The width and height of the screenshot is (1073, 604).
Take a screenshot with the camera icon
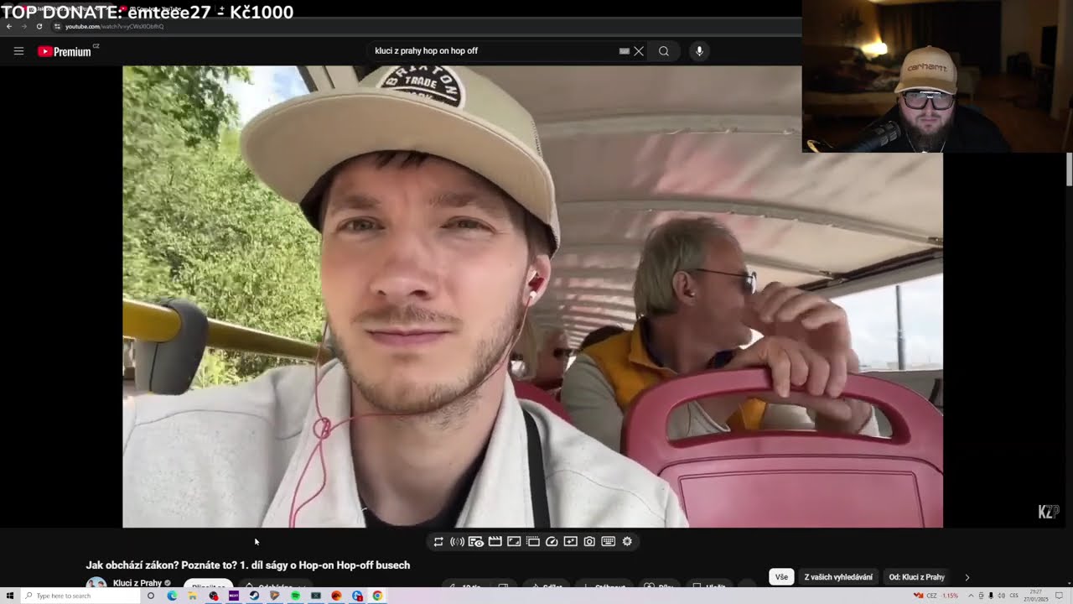click(x=589, y=542)
